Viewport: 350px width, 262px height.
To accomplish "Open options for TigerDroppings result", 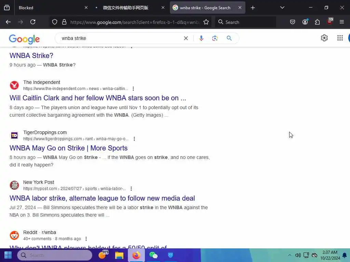I will coord(134,139).
